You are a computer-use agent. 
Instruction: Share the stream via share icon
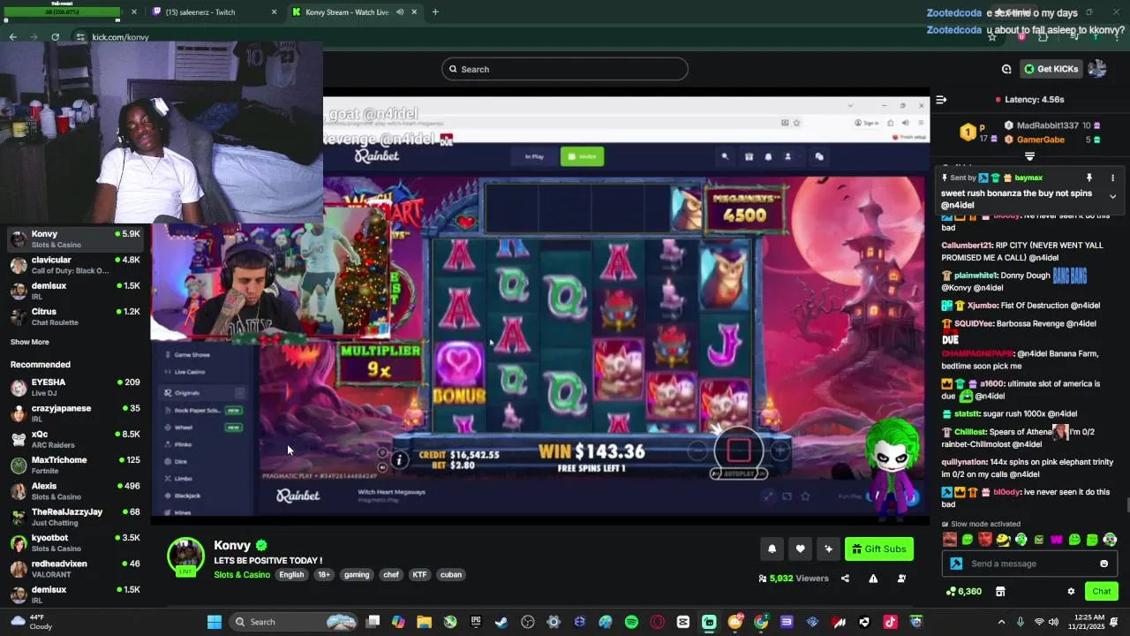(x=845, y=579)
